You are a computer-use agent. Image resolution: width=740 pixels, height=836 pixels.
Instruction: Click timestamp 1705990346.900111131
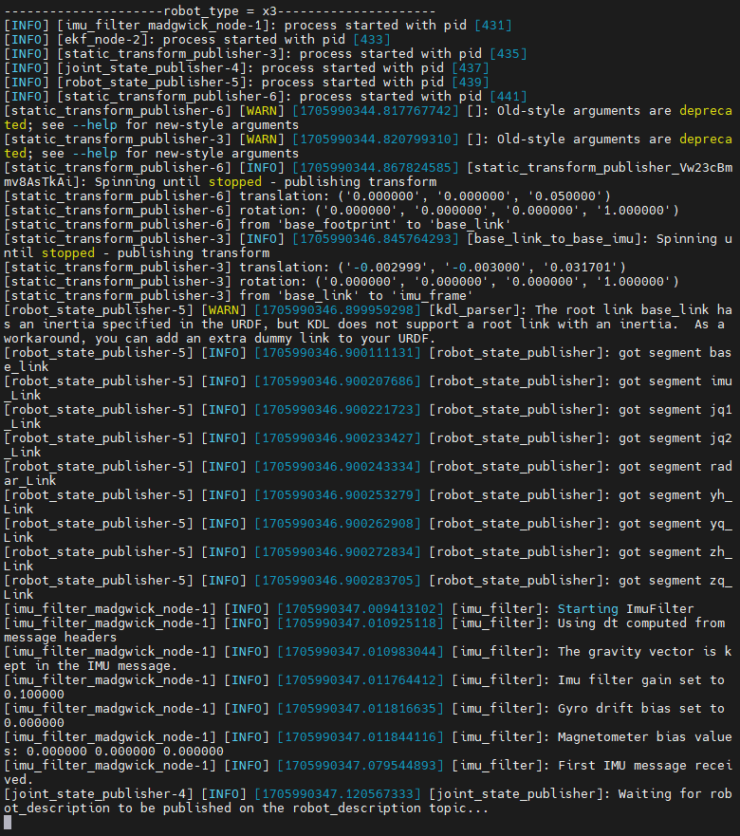pyautogui.click(x=338, y=352)
